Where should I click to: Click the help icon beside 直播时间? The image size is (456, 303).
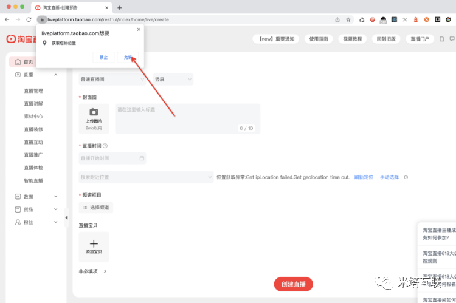point(105,146)
